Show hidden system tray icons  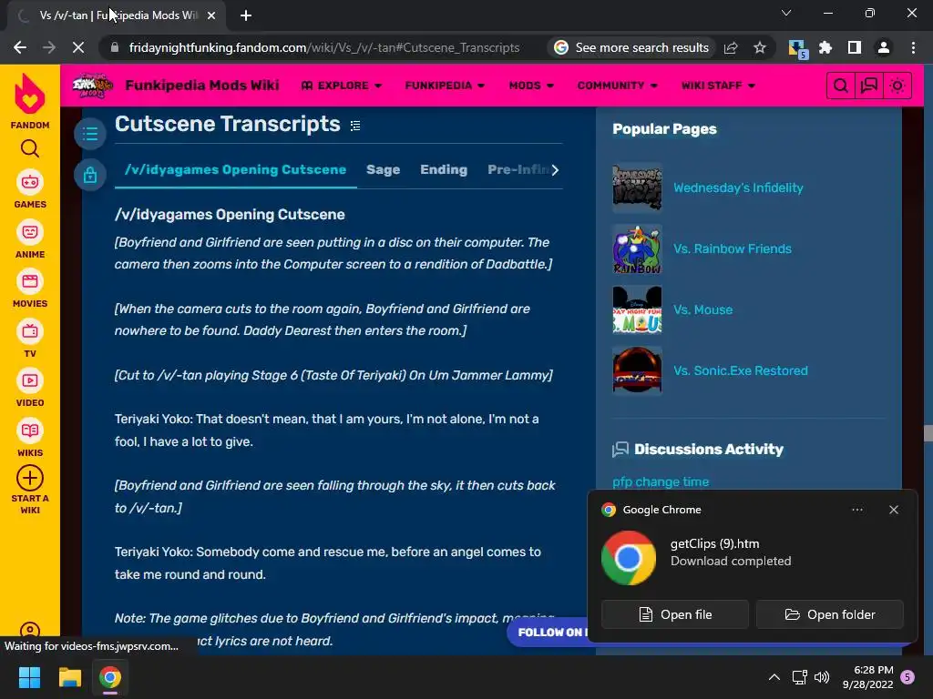[x=774, y=677]
